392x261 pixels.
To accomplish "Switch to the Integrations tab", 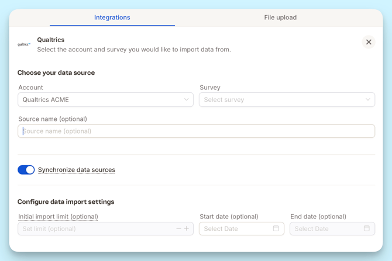I will click(x=112, y=18).
